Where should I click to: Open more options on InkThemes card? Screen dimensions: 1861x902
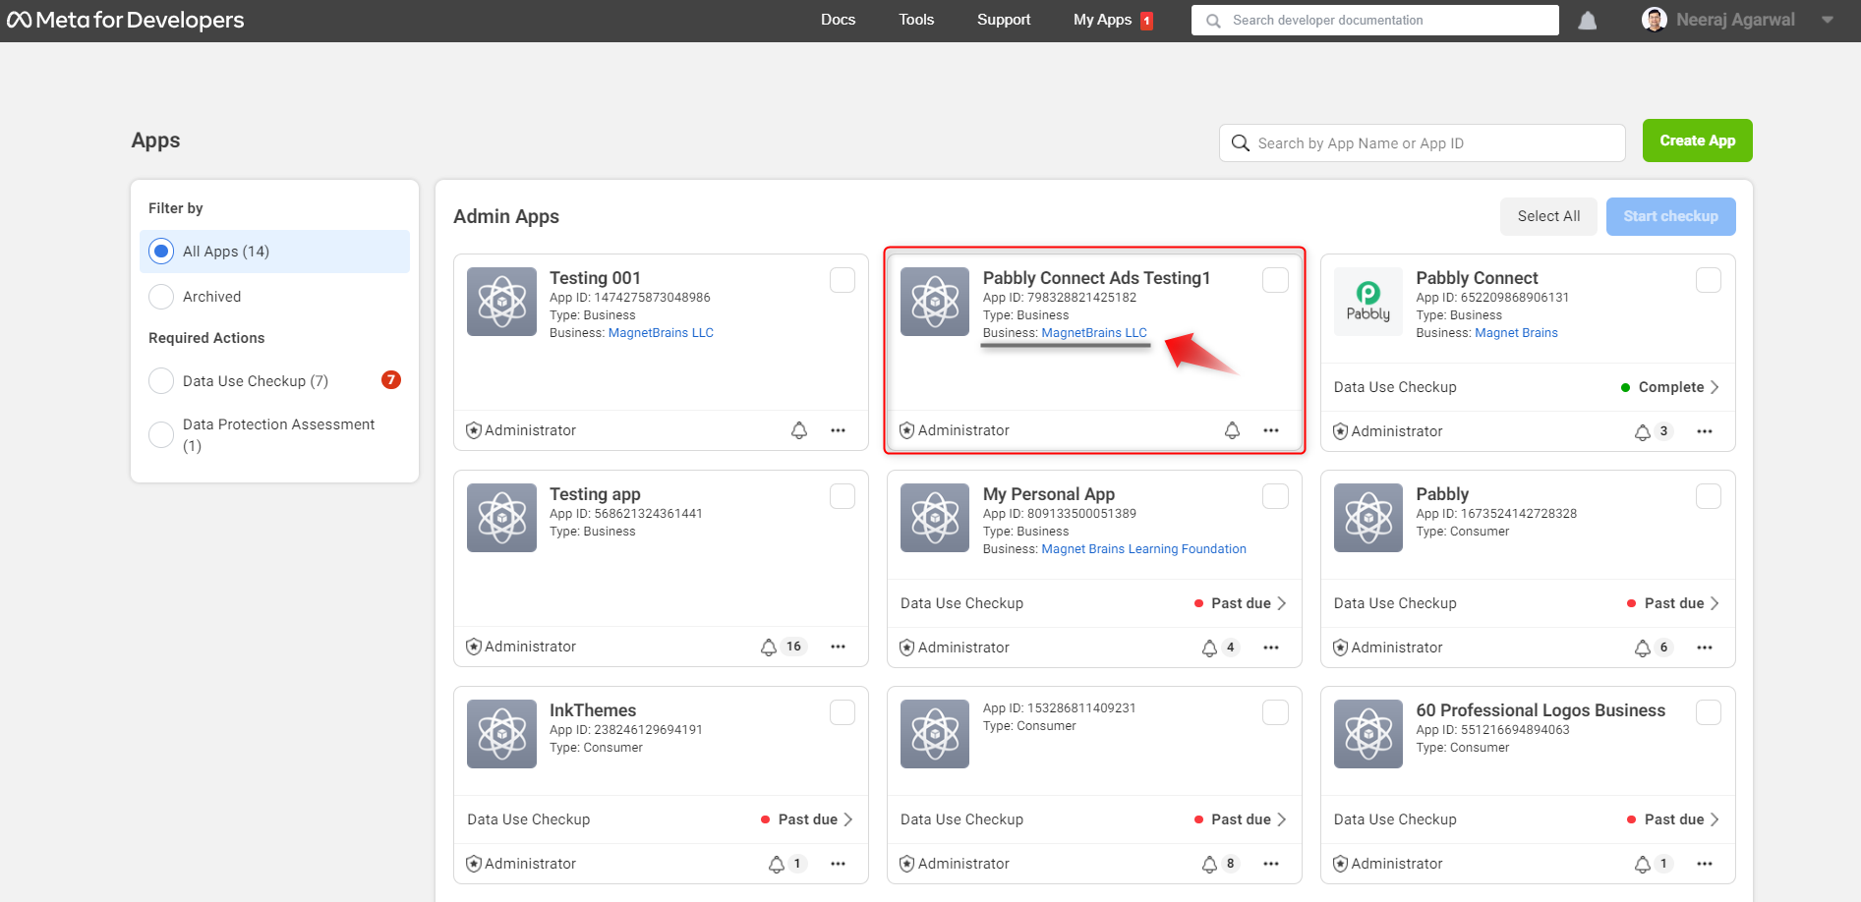838,864
